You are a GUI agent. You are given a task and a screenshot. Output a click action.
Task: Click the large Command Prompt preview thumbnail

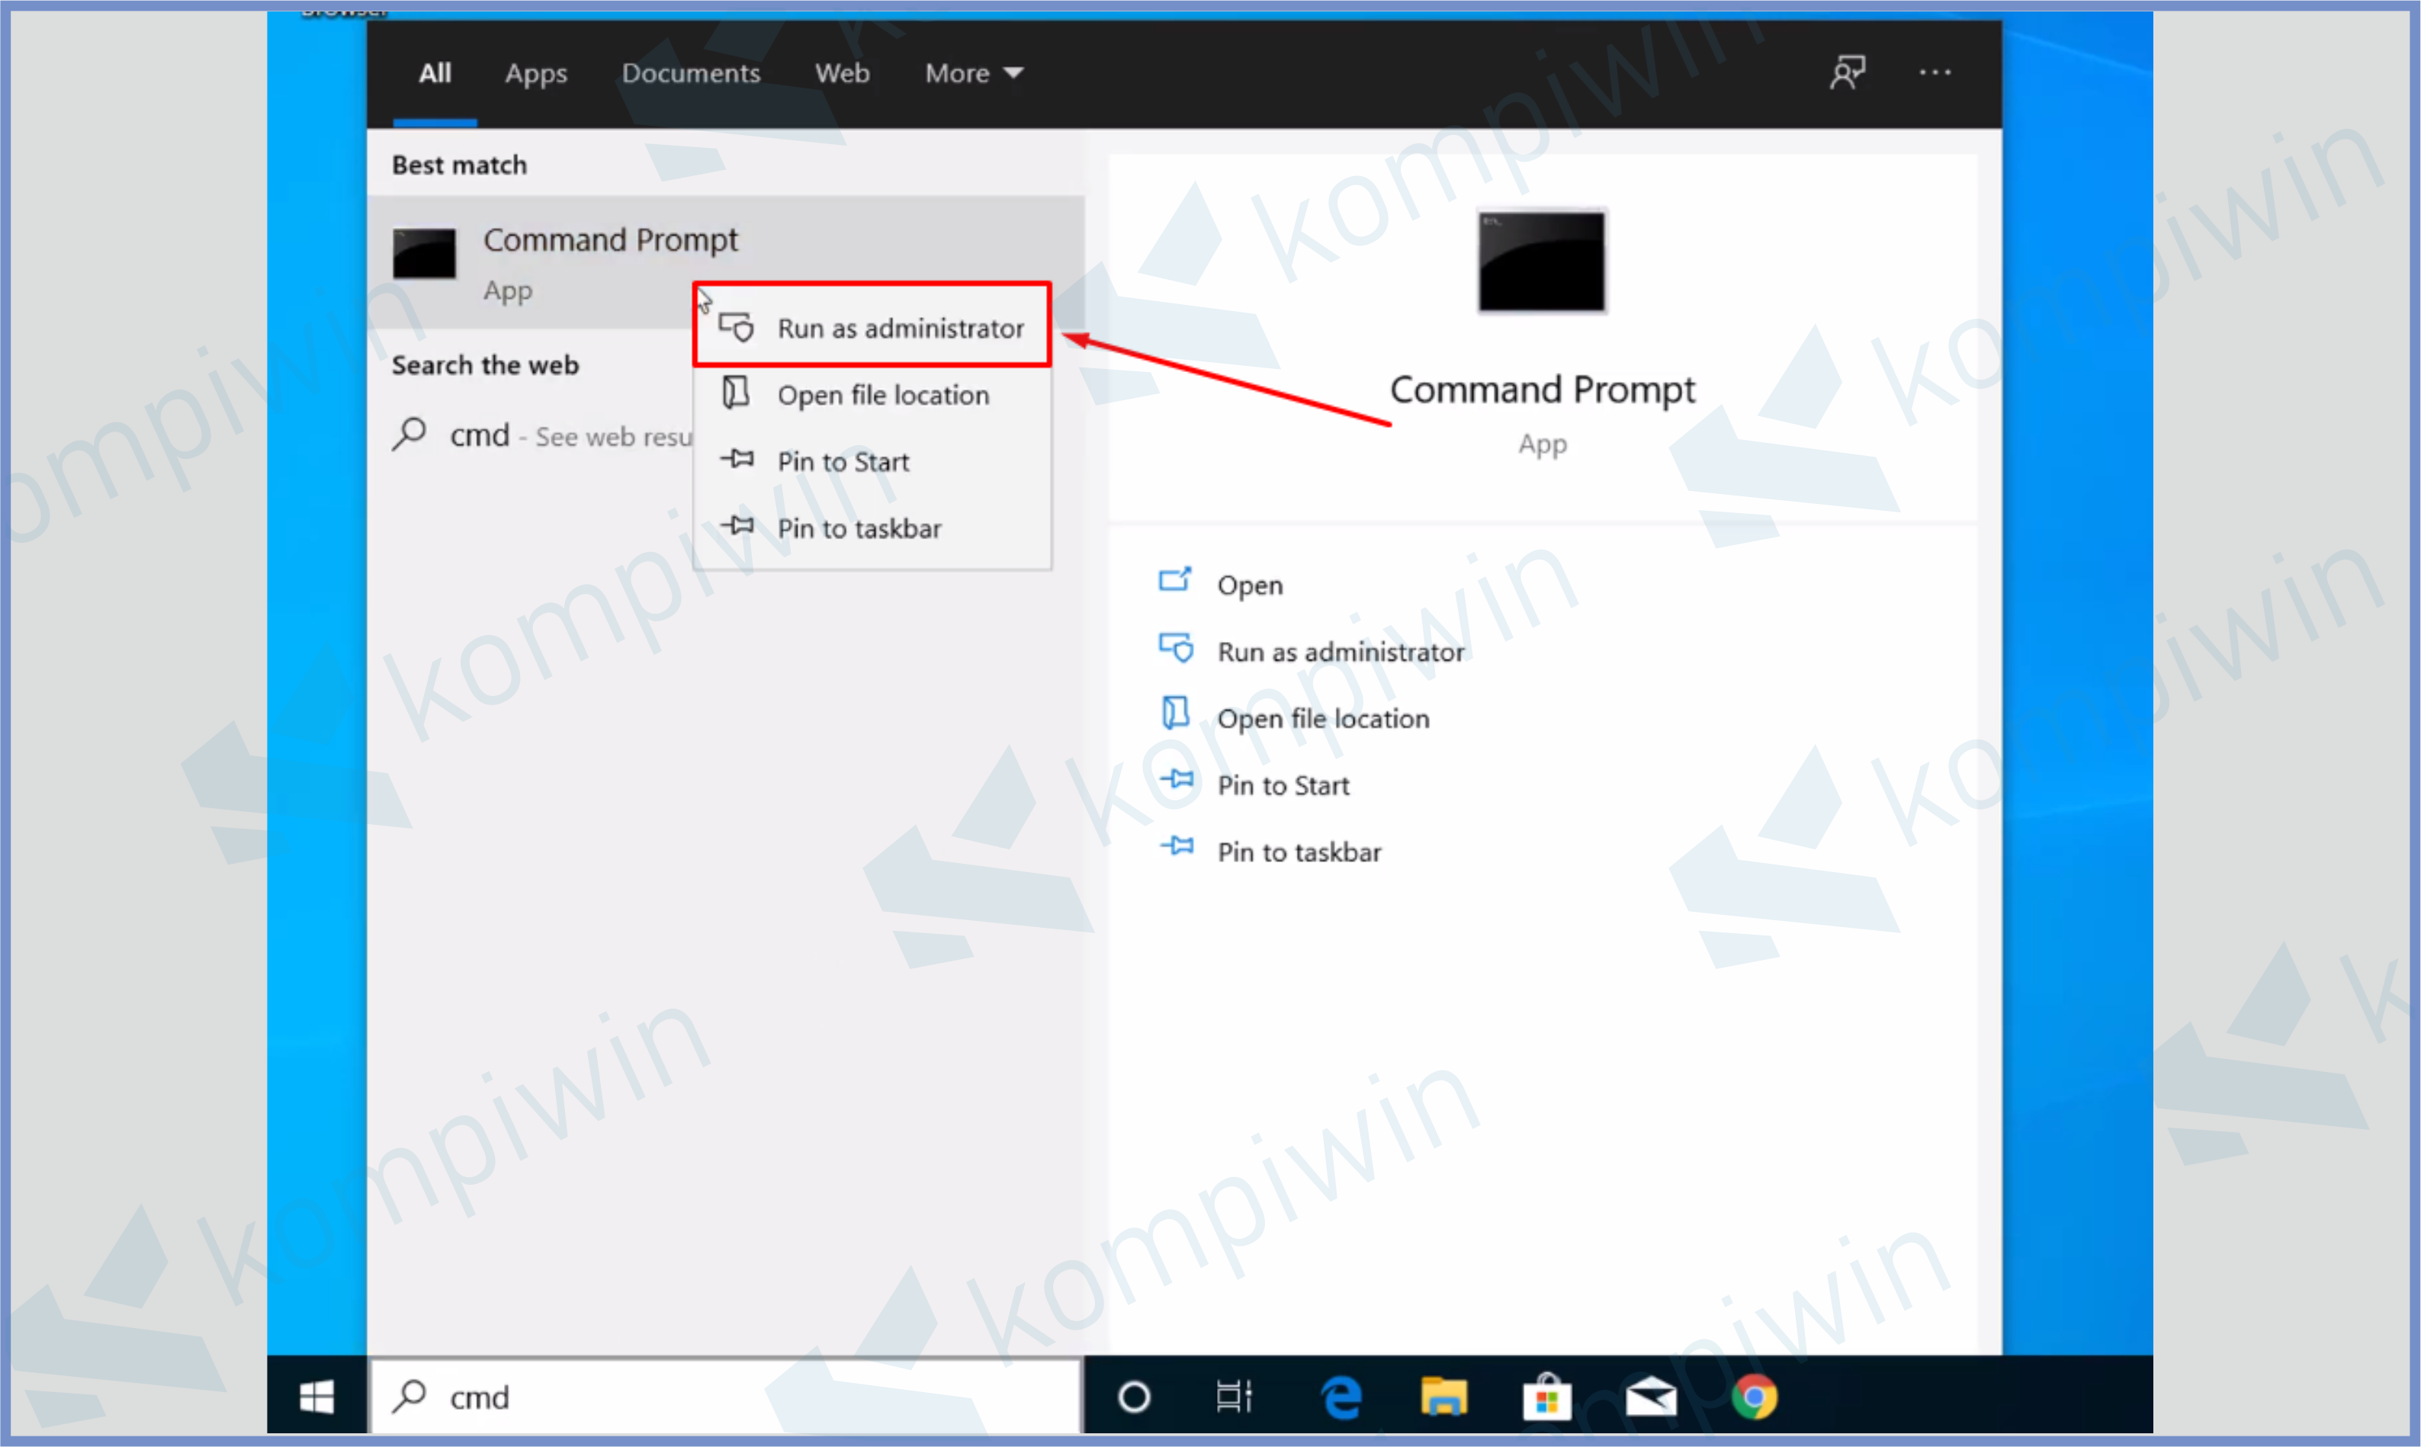(1542, 262)
